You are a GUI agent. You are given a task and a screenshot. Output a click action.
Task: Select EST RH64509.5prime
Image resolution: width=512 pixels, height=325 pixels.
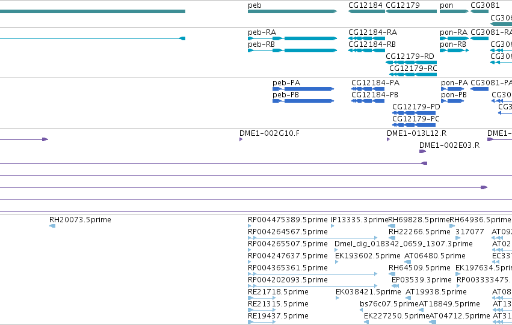pos(392,274)
